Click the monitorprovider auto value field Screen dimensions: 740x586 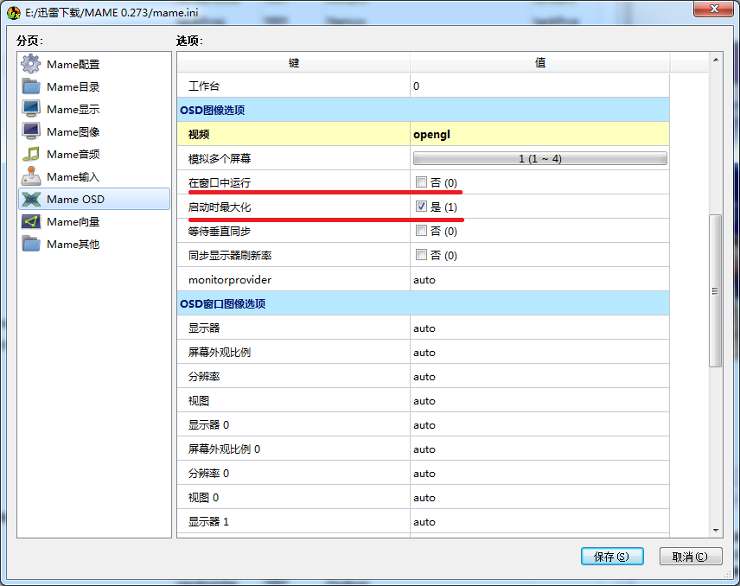(539, 280)
